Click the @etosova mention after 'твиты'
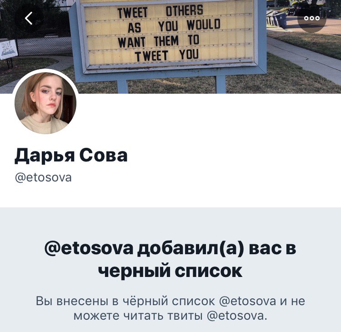Image resolution: width=341 pixels, height=332 pixels. (x=237, y=316)
